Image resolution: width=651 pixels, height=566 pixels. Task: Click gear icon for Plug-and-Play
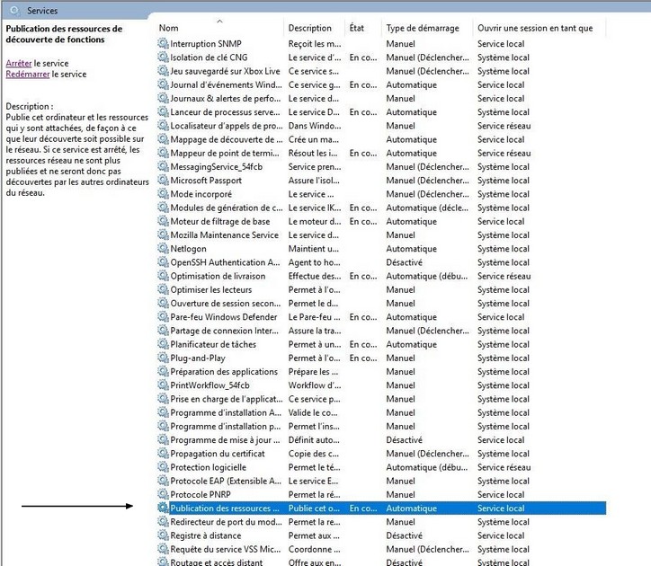click(163, 358)
